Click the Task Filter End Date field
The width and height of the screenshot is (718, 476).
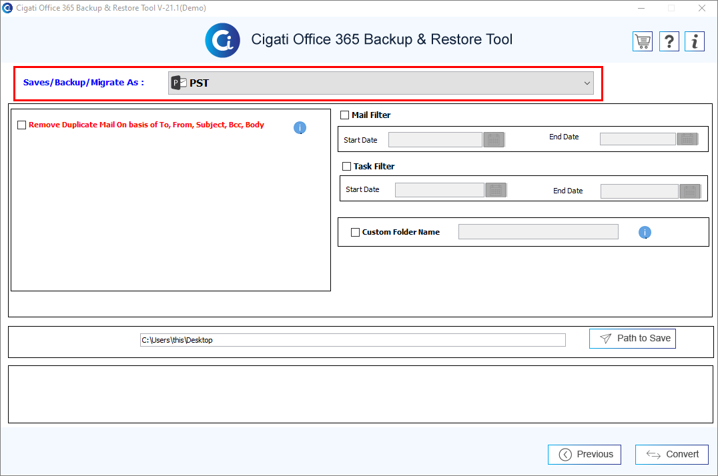(x=640, y=191)
